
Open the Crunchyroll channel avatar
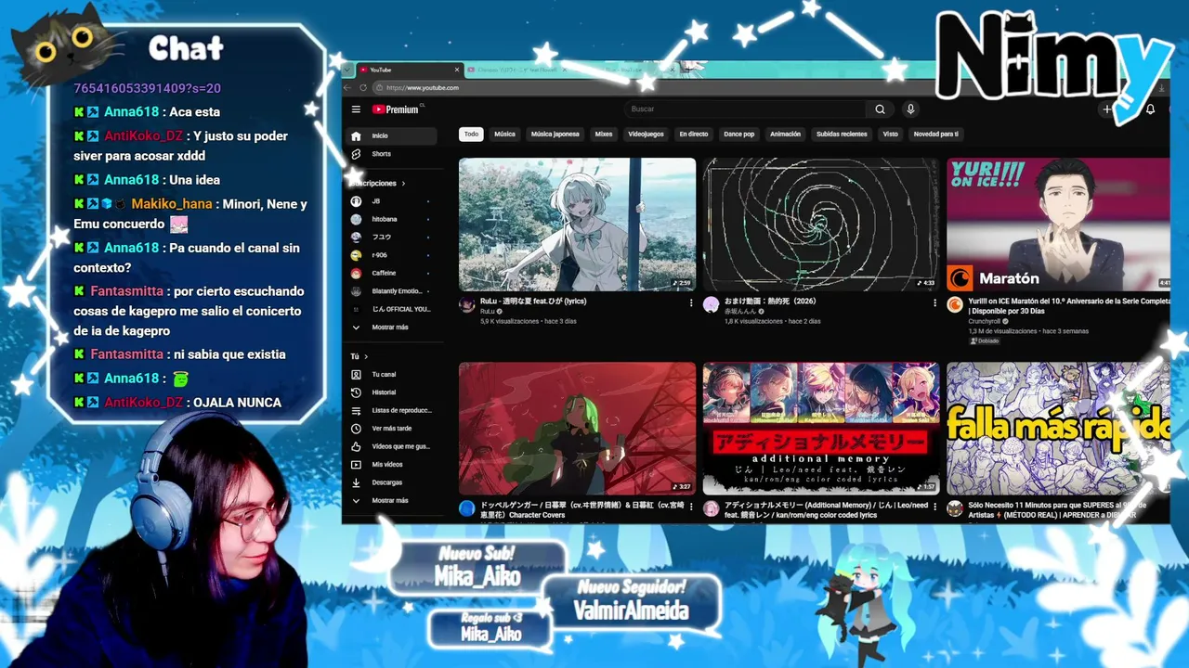(x=954, y=305)
